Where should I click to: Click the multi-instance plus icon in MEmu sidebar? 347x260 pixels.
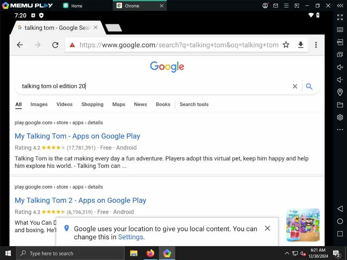point(340,55)
